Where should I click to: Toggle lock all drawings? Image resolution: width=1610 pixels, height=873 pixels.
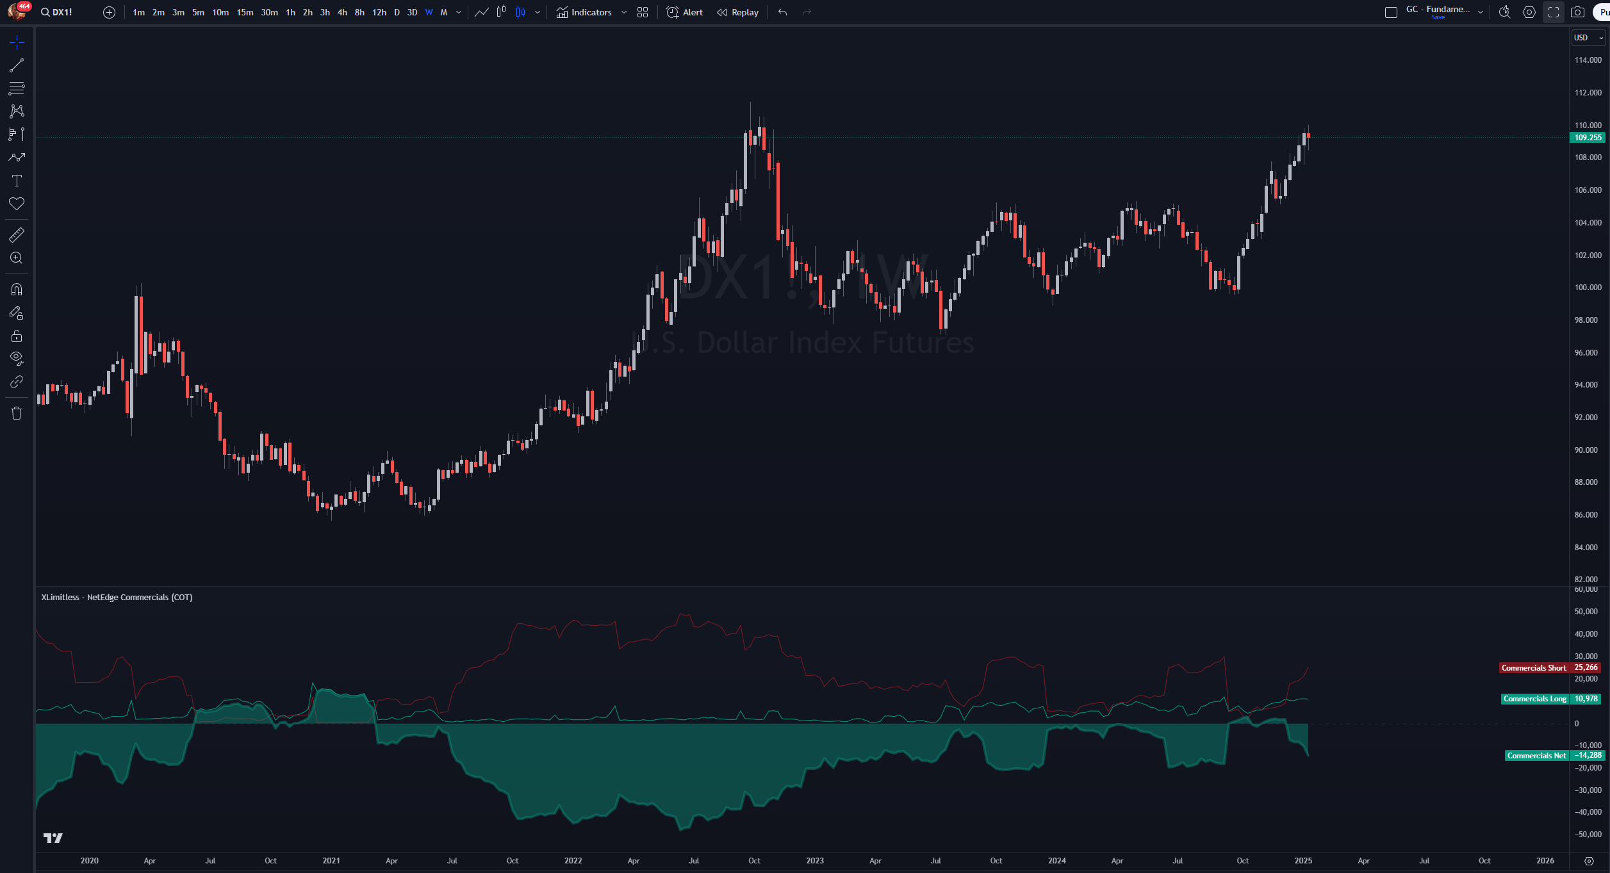click(x=17, y=336)
